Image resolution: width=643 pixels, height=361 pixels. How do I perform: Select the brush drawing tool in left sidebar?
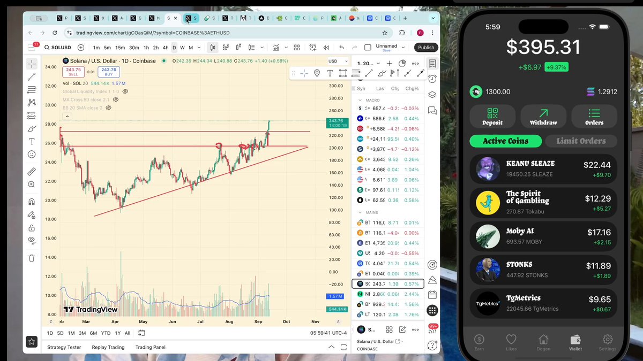[32, 128]
